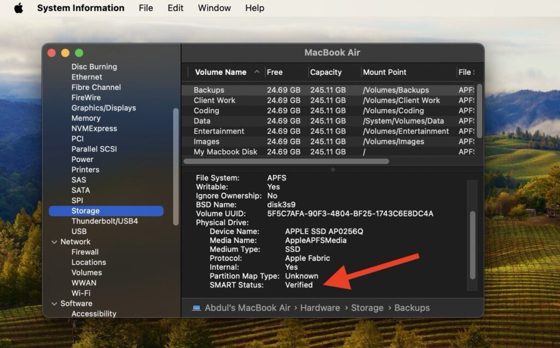Open the Window menu
The image size is (560, 348).
(x=214, y=8)
